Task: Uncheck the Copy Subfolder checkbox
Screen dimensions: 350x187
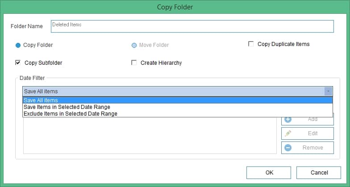Action: coord(18,62)
